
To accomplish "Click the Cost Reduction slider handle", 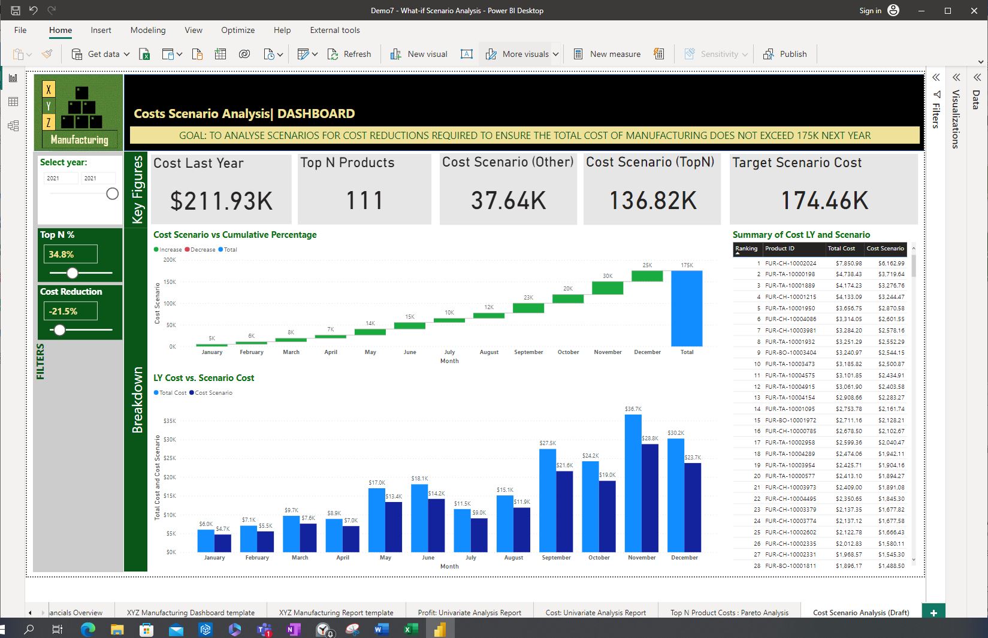I will point(59,329).
